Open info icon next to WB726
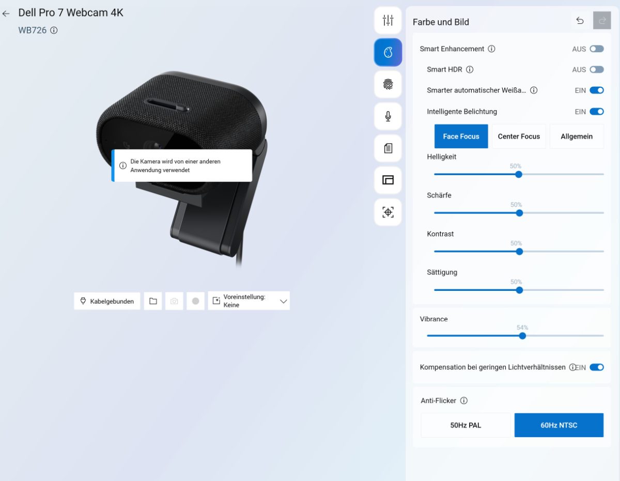Viewport: 620px width, 481px height. pyautogui.click(x=54, y=30)
